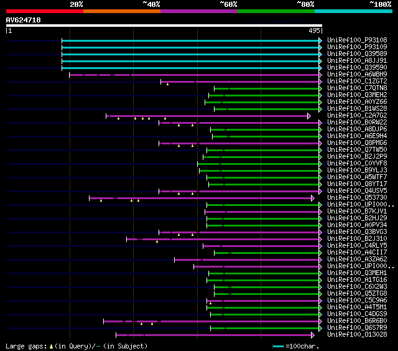Image resolution: width=398 pixels, height=351 pixels.
Task: Select the UniRef100_Q4USV5 label
Action: [x=357, y=191]
